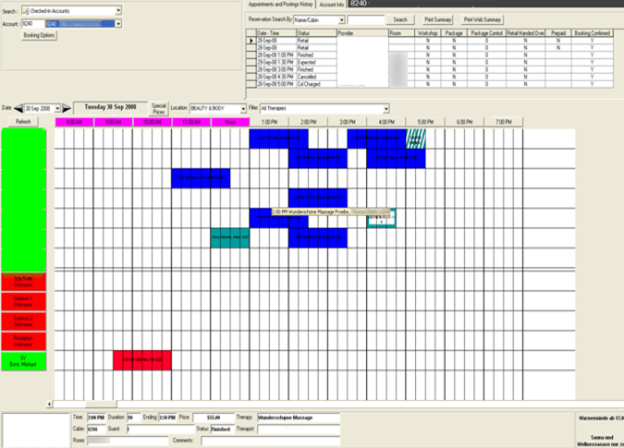Select the SV Benz Michael row label
The width and height of the screenshot is (624, 448).
(x=23, y=361)
